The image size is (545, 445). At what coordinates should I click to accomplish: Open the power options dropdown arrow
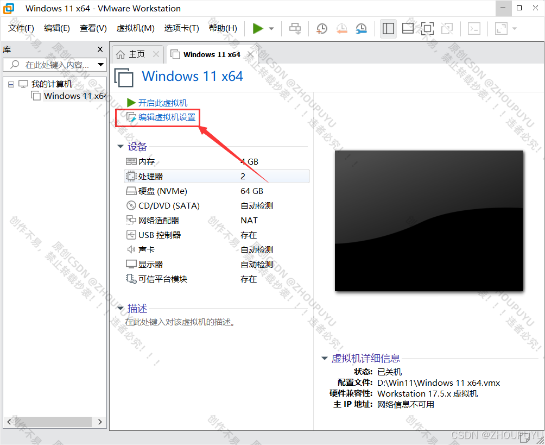pos(271,29)
